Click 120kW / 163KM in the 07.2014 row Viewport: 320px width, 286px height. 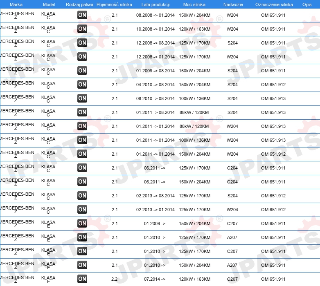pyautogui.click(x=194, y=279)
